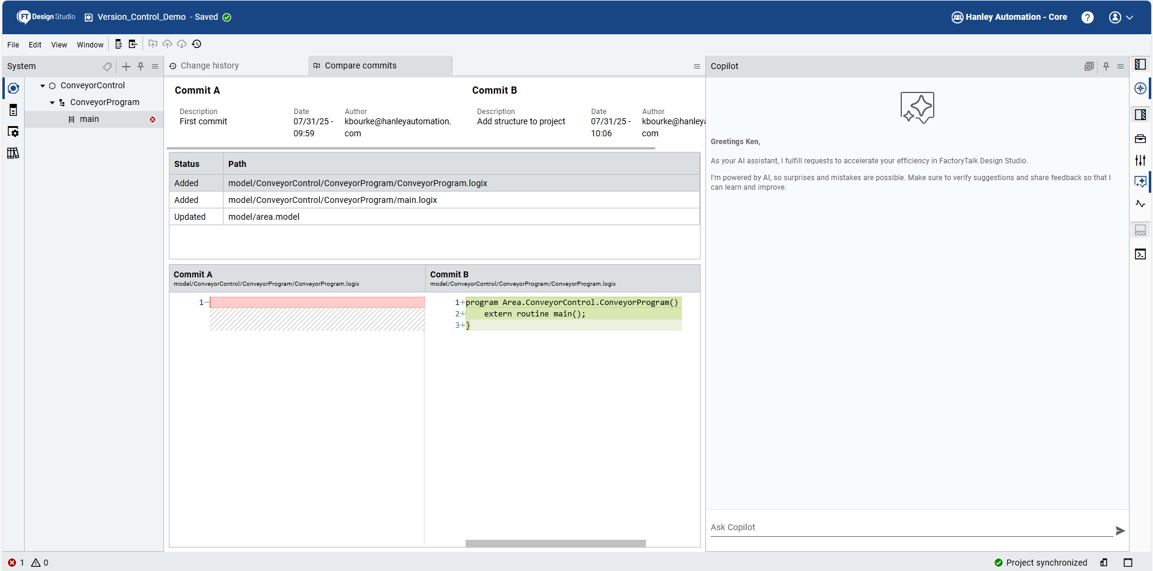
Task: Click the 'extern routine main();' line
Action: 535,314
